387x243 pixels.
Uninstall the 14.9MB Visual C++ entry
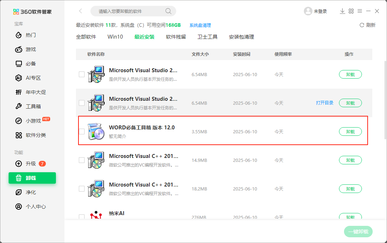tap(350, 160)
